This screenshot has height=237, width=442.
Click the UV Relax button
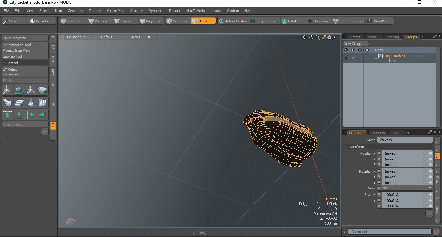click(x=25, y=69)
